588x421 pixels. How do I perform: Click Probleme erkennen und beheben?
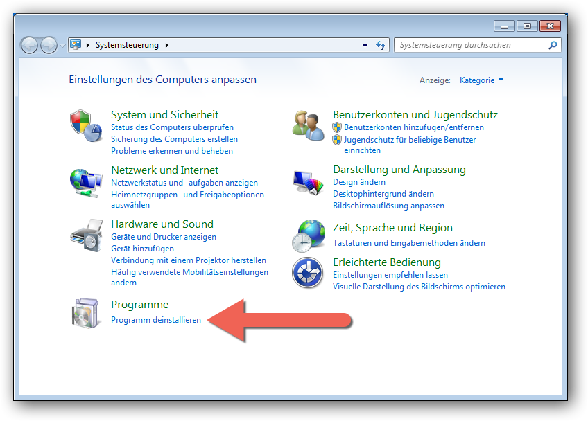point(172,151)
